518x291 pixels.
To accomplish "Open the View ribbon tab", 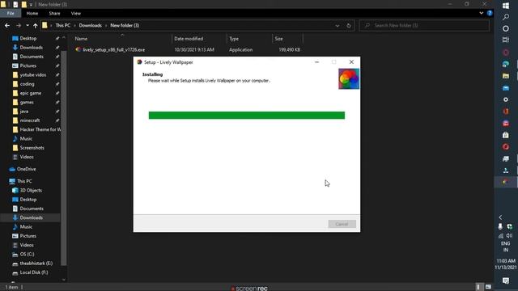I will tap(75, 13).
